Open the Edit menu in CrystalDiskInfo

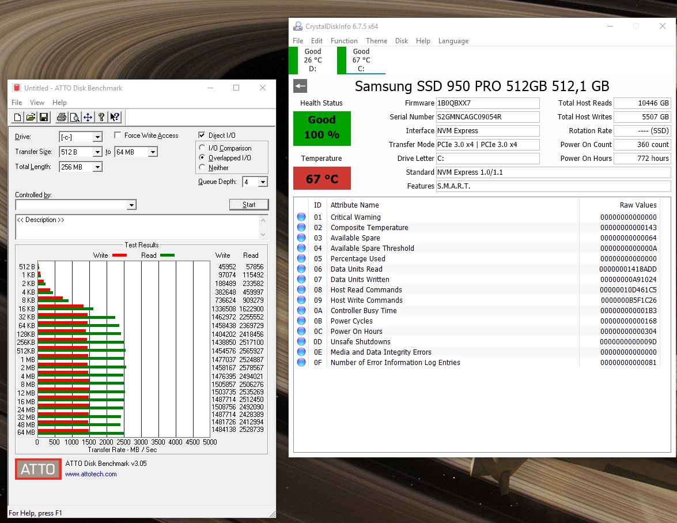pos(317,40)
